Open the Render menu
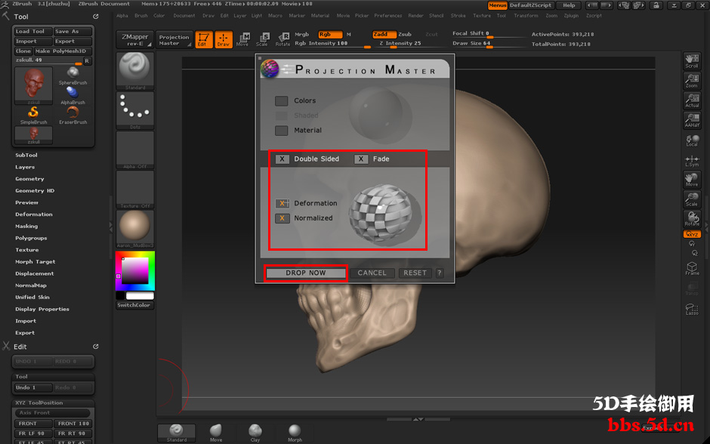 coord(415,16)
